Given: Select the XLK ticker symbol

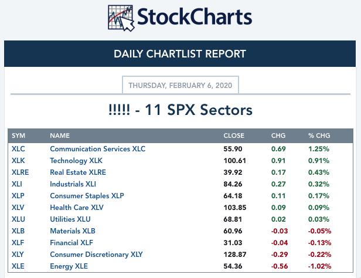Looking at the screenshot, I should (x=18, y=161).
